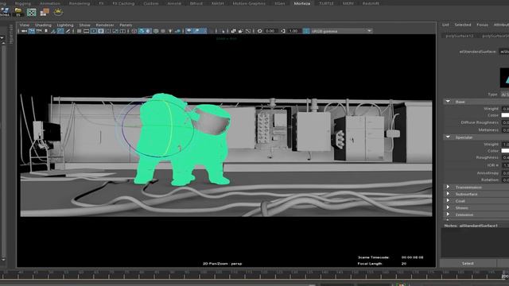The width and height of the screenshot is (509, 286).
Task: Open the sRGB gamma view transform dropdown
Action: tap(341, 31)
